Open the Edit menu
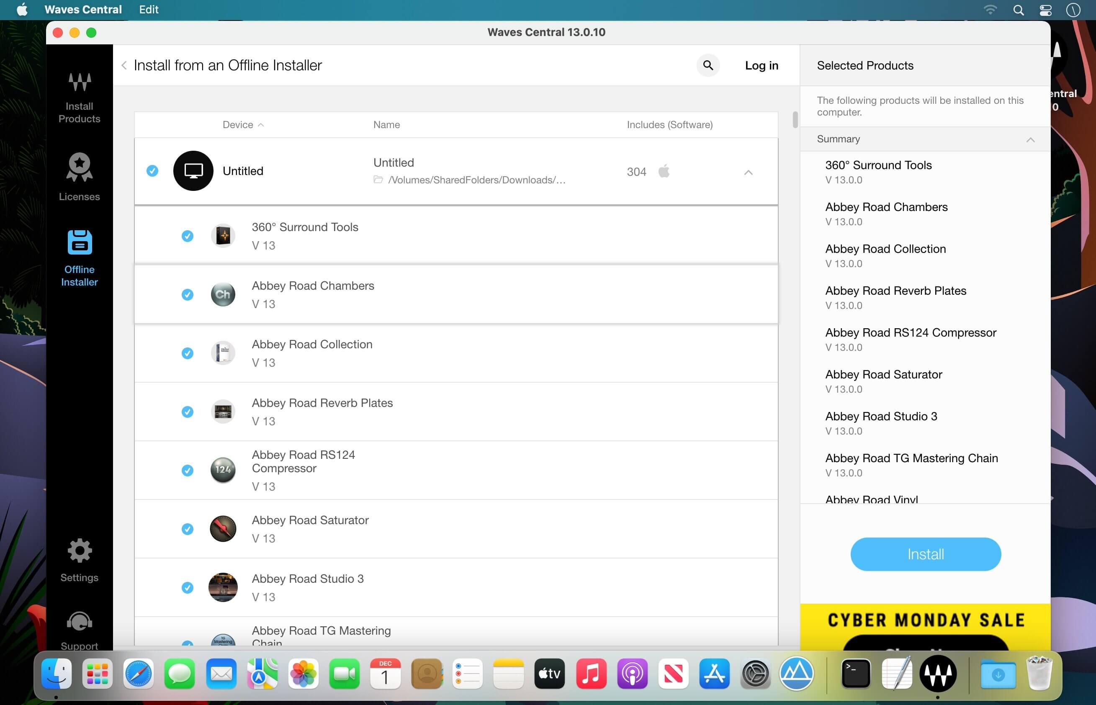This screenshot has height=705, width=1096. [149, 10]
